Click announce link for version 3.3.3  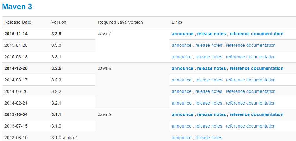[x=181, y=45]
